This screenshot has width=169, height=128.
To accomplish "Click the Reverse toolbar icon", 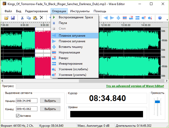I will click(131, 18).
